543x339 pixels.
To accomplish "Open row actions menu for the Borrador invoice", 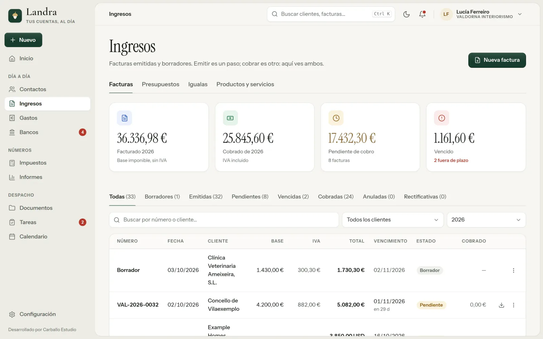I will point(513,271).
